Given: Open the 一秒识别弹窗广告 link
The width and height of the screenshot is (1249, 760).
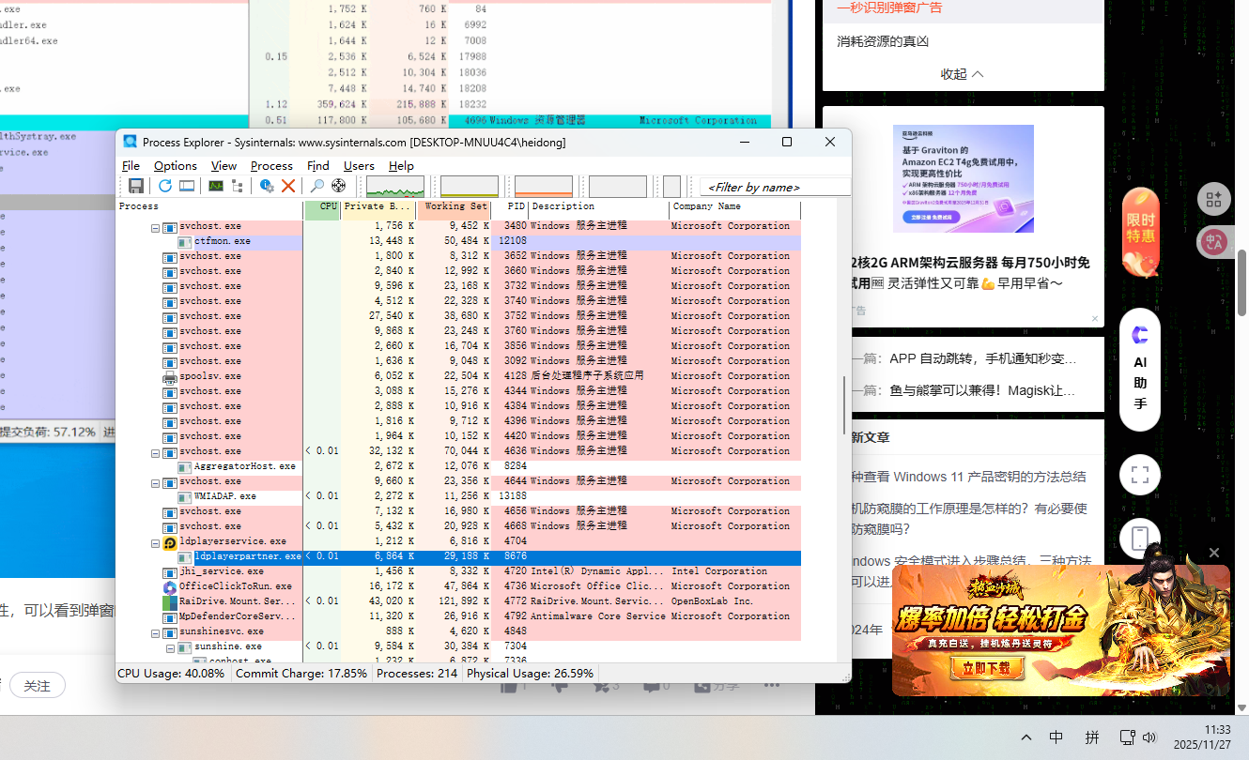Looking at the screenshot, I should pos(889,8).
